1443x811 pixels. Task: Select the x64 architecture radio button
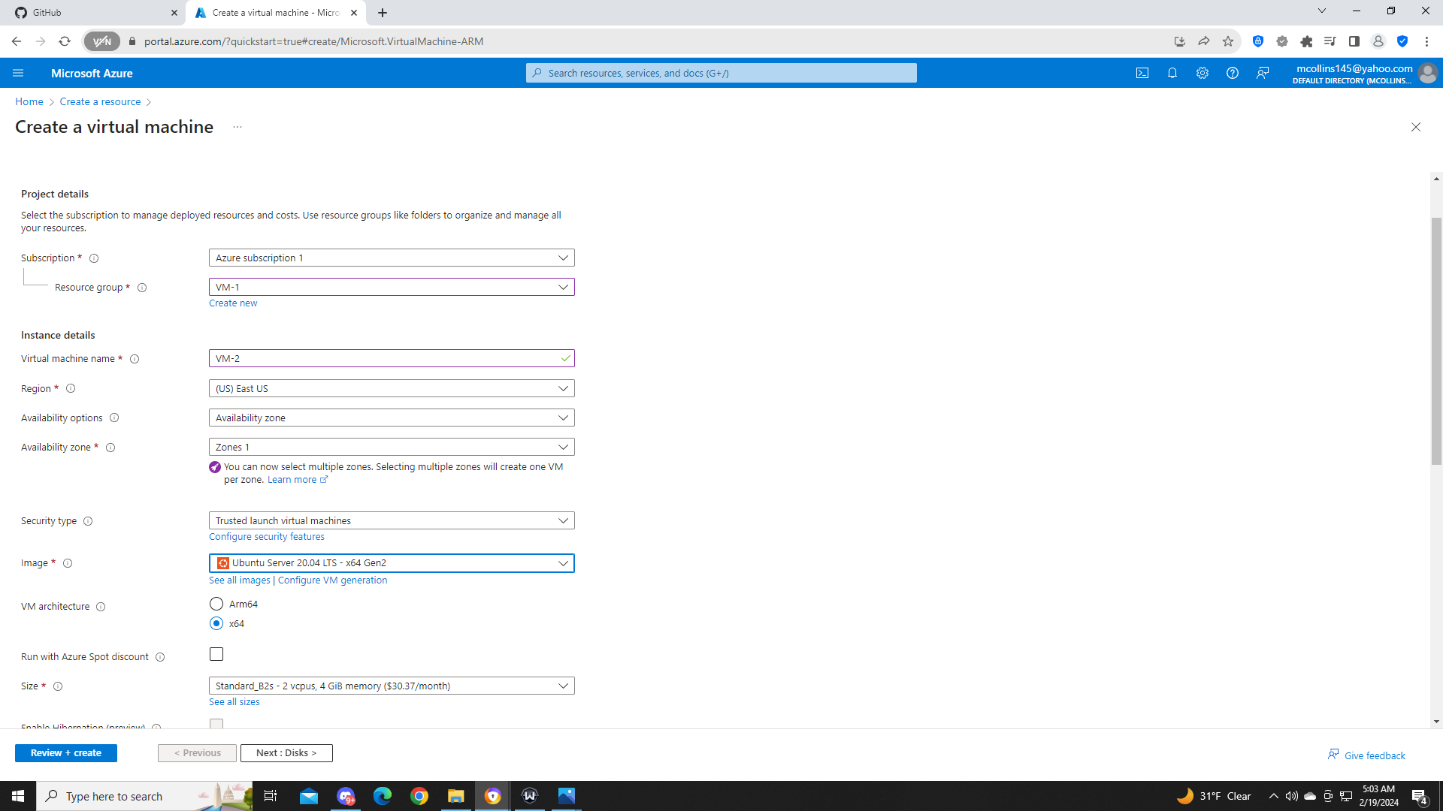[x=216, y=623]
